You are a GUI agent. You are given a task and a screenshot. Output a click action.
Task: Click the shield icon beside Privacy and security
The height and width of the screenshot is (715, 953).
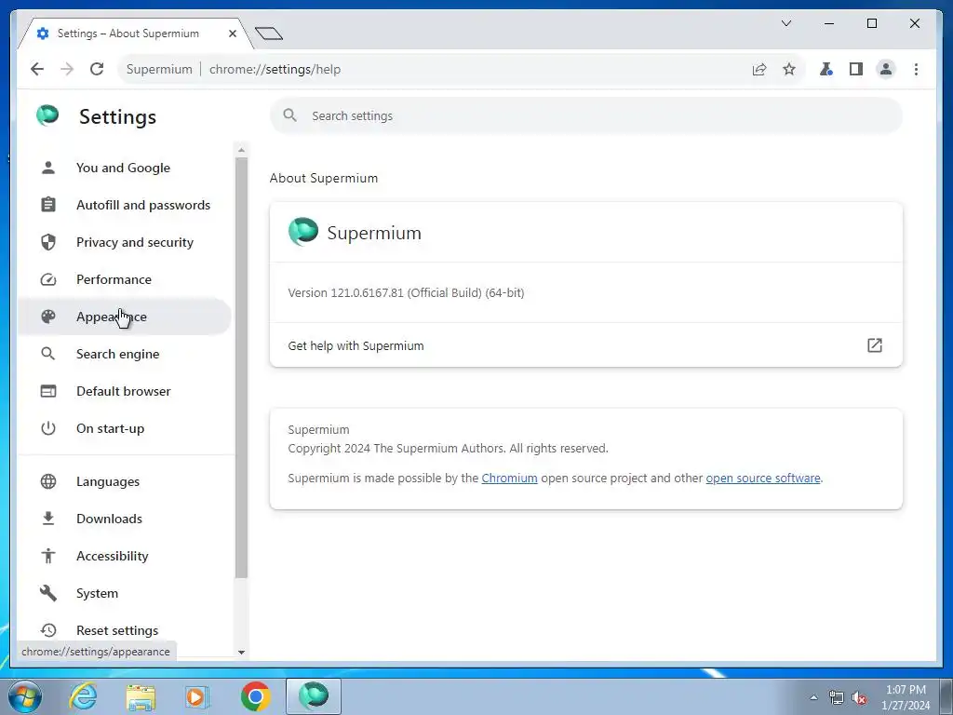(x=48, y=242)
